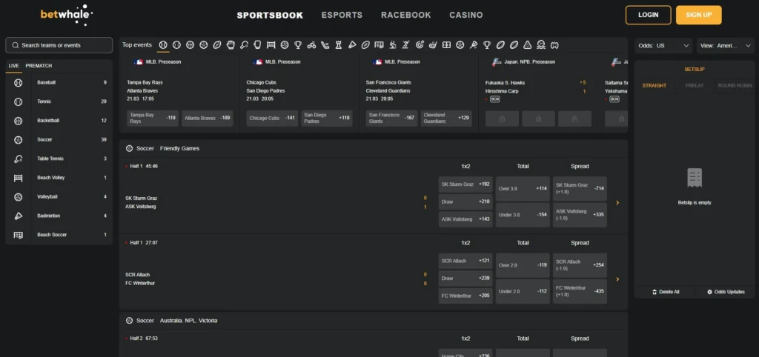Viewport: 759px width, 357px height.
Task: Bet on Cleveland Guardians at +129
Action: click(446, 118)
